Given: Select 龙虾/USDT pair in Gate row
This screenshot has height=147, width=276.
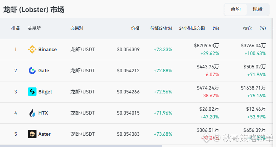Looking at the screenshot, I should [x=83, y=71].
